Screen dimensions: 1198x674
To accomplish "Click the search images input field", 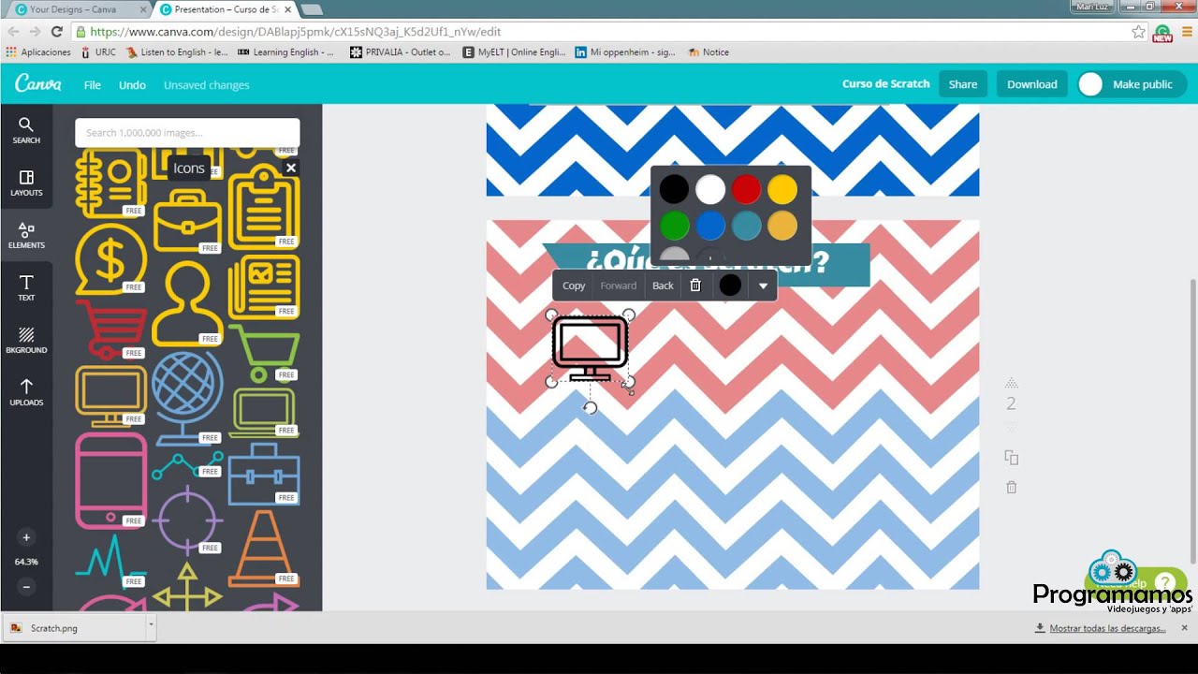I will pos(187,133).
